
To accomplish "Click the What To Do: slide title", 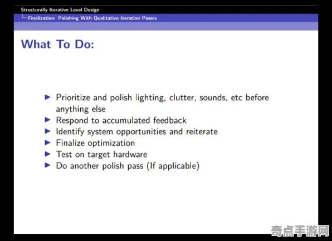I will coord(57,44).
